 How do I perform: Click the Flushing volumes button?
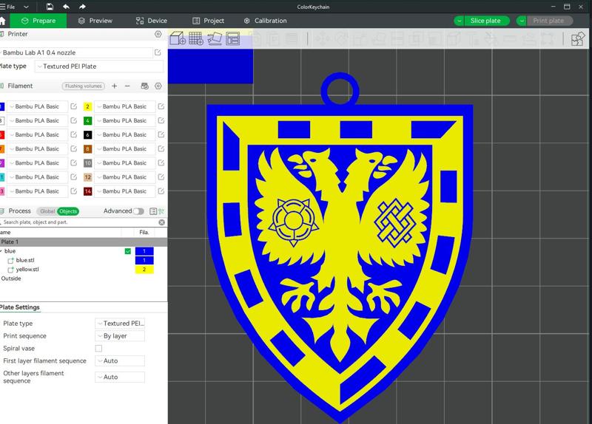(84, 86)
